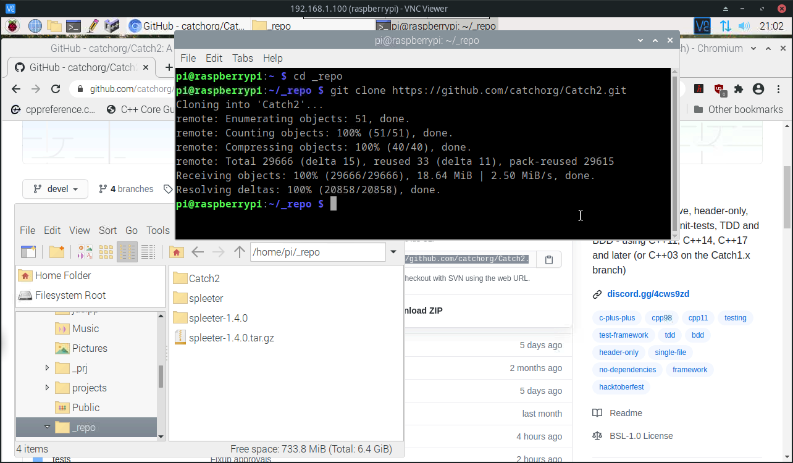The height and width of the screenshot is (463, 793).
Task: Open the 4 branches link
Action: coord(126,189)
